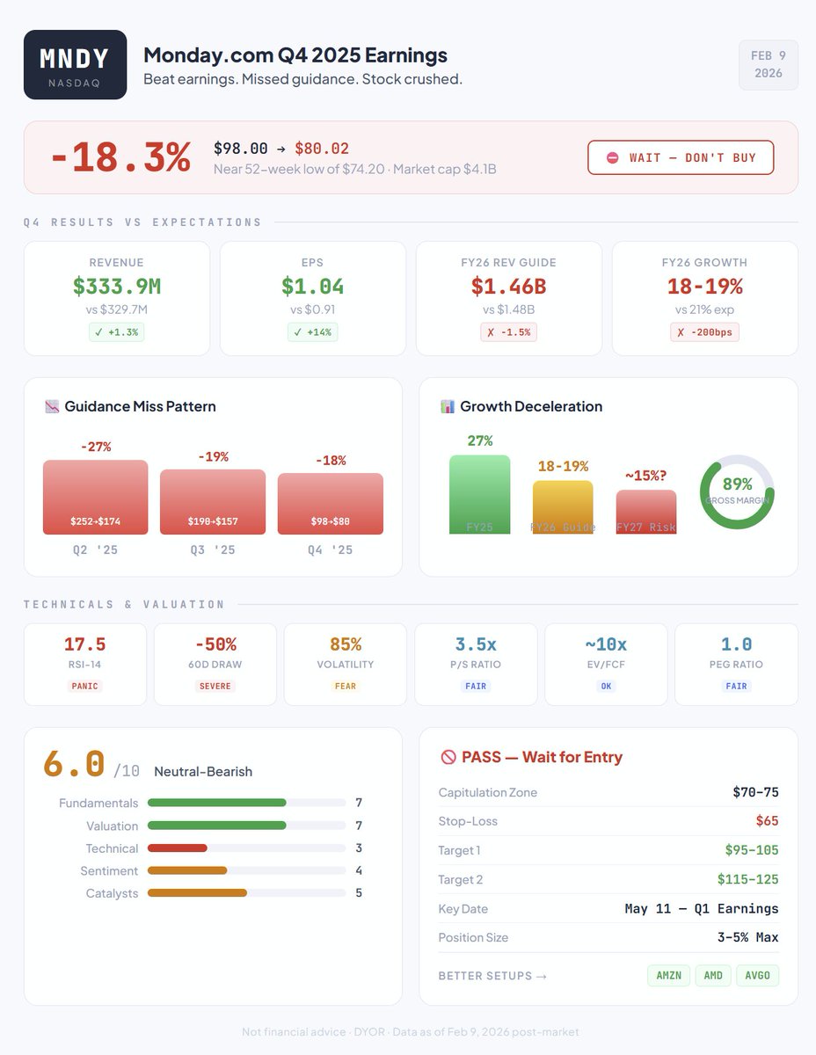Click the FEAR badge under VOLATILITY
Screen dimensions: 816x1055
[346, 686]
